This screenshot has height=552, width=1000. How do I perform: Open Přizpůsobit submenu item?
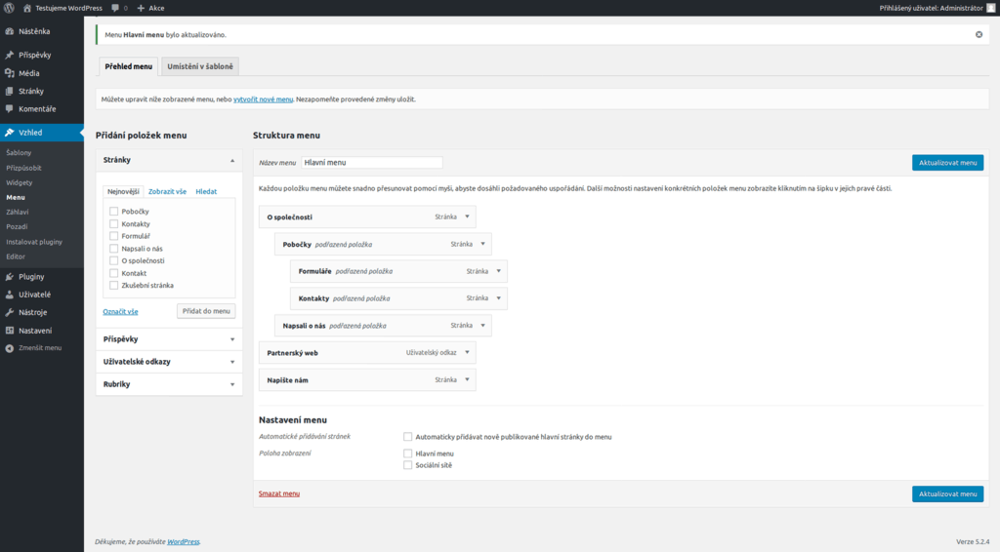pyautogui.click(x=23, y=168)
